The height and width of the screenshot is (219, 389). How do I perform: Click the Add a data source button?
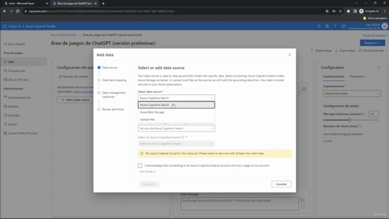pos(75,100)
